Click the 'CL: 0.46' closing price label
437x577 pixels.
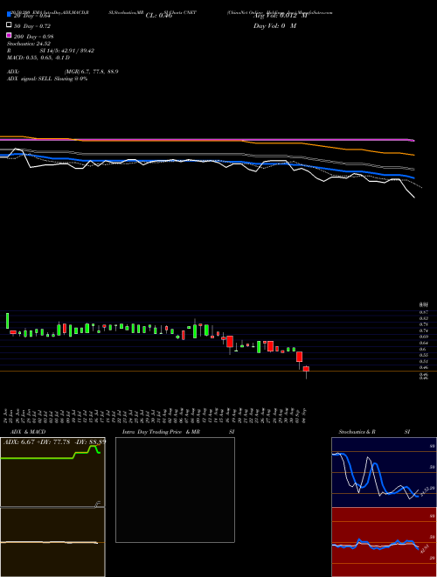[x=159, y=16]
